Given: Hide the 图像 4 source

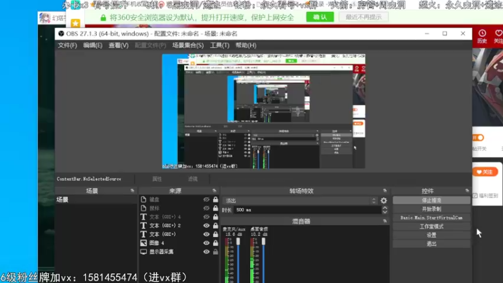Looking at the screenshot, I should point(206,243).
